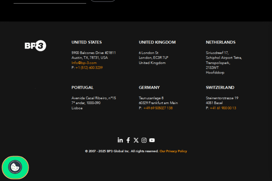Click the underlined input field above the footer
The width and height of the screenshot is (272, 181).
click(x=50, y=1)
